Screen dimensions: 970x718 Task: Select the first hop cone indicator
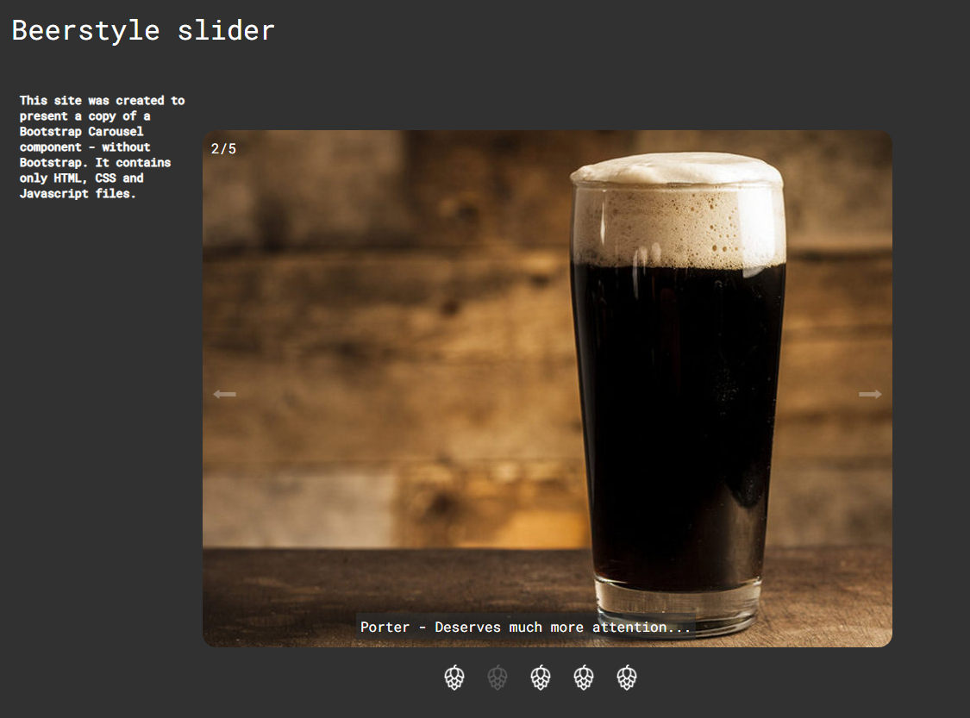(454, 677)
